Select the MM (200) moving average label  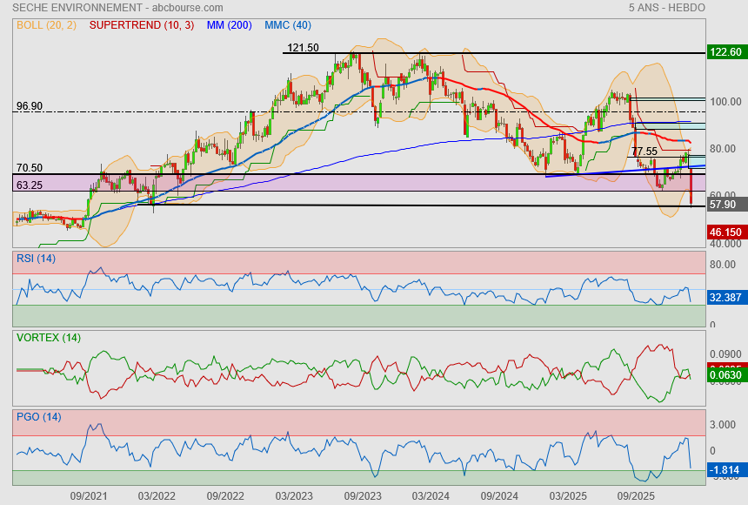click(x=230, y=25)
